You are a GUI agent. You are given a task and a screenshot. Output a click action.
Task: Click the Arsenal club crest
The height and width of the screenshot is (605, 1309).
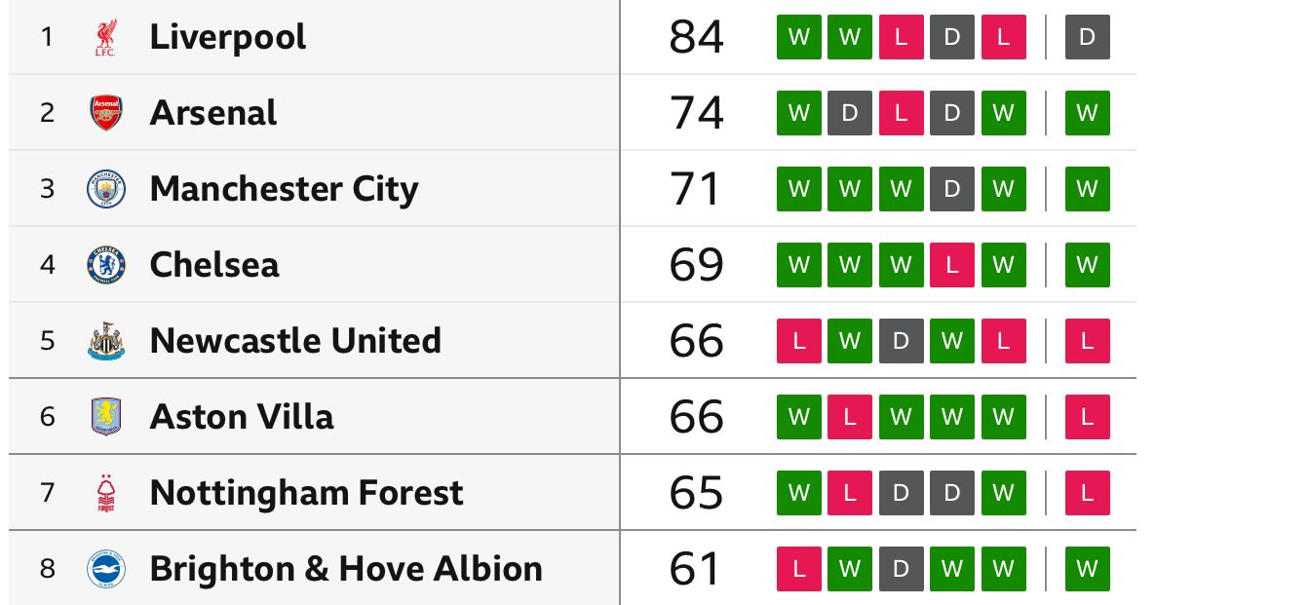[x=105, y=113]
